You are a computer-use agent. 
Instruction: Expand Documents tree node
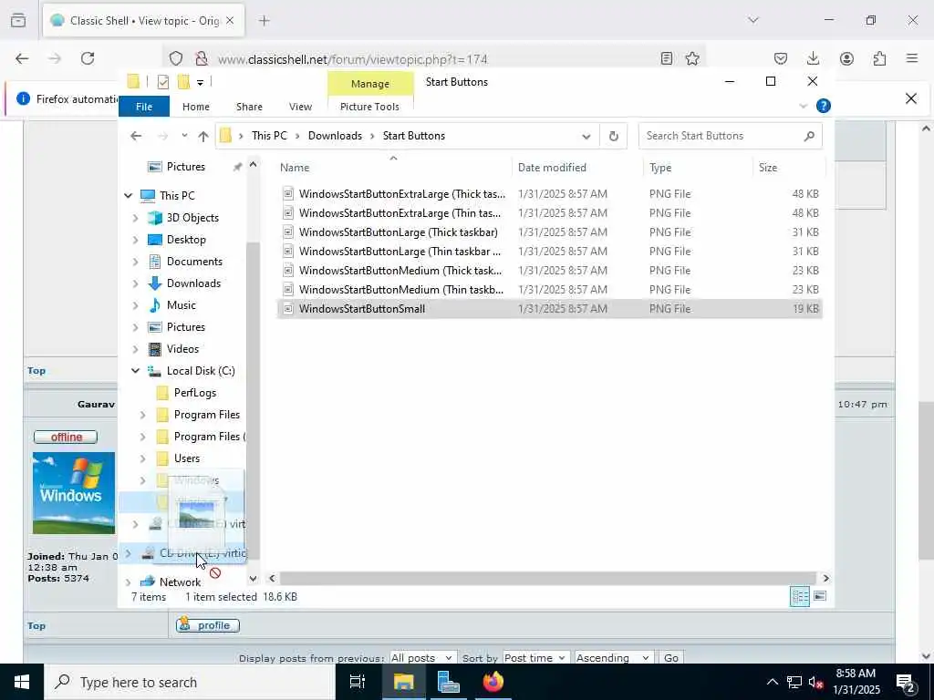click(135, 262)
